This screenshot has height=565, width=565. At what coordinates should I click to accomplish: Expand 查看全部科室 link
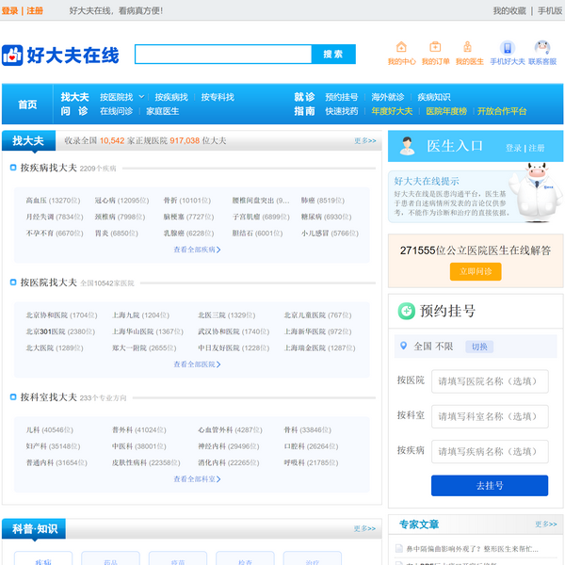[x=196, y=479]
